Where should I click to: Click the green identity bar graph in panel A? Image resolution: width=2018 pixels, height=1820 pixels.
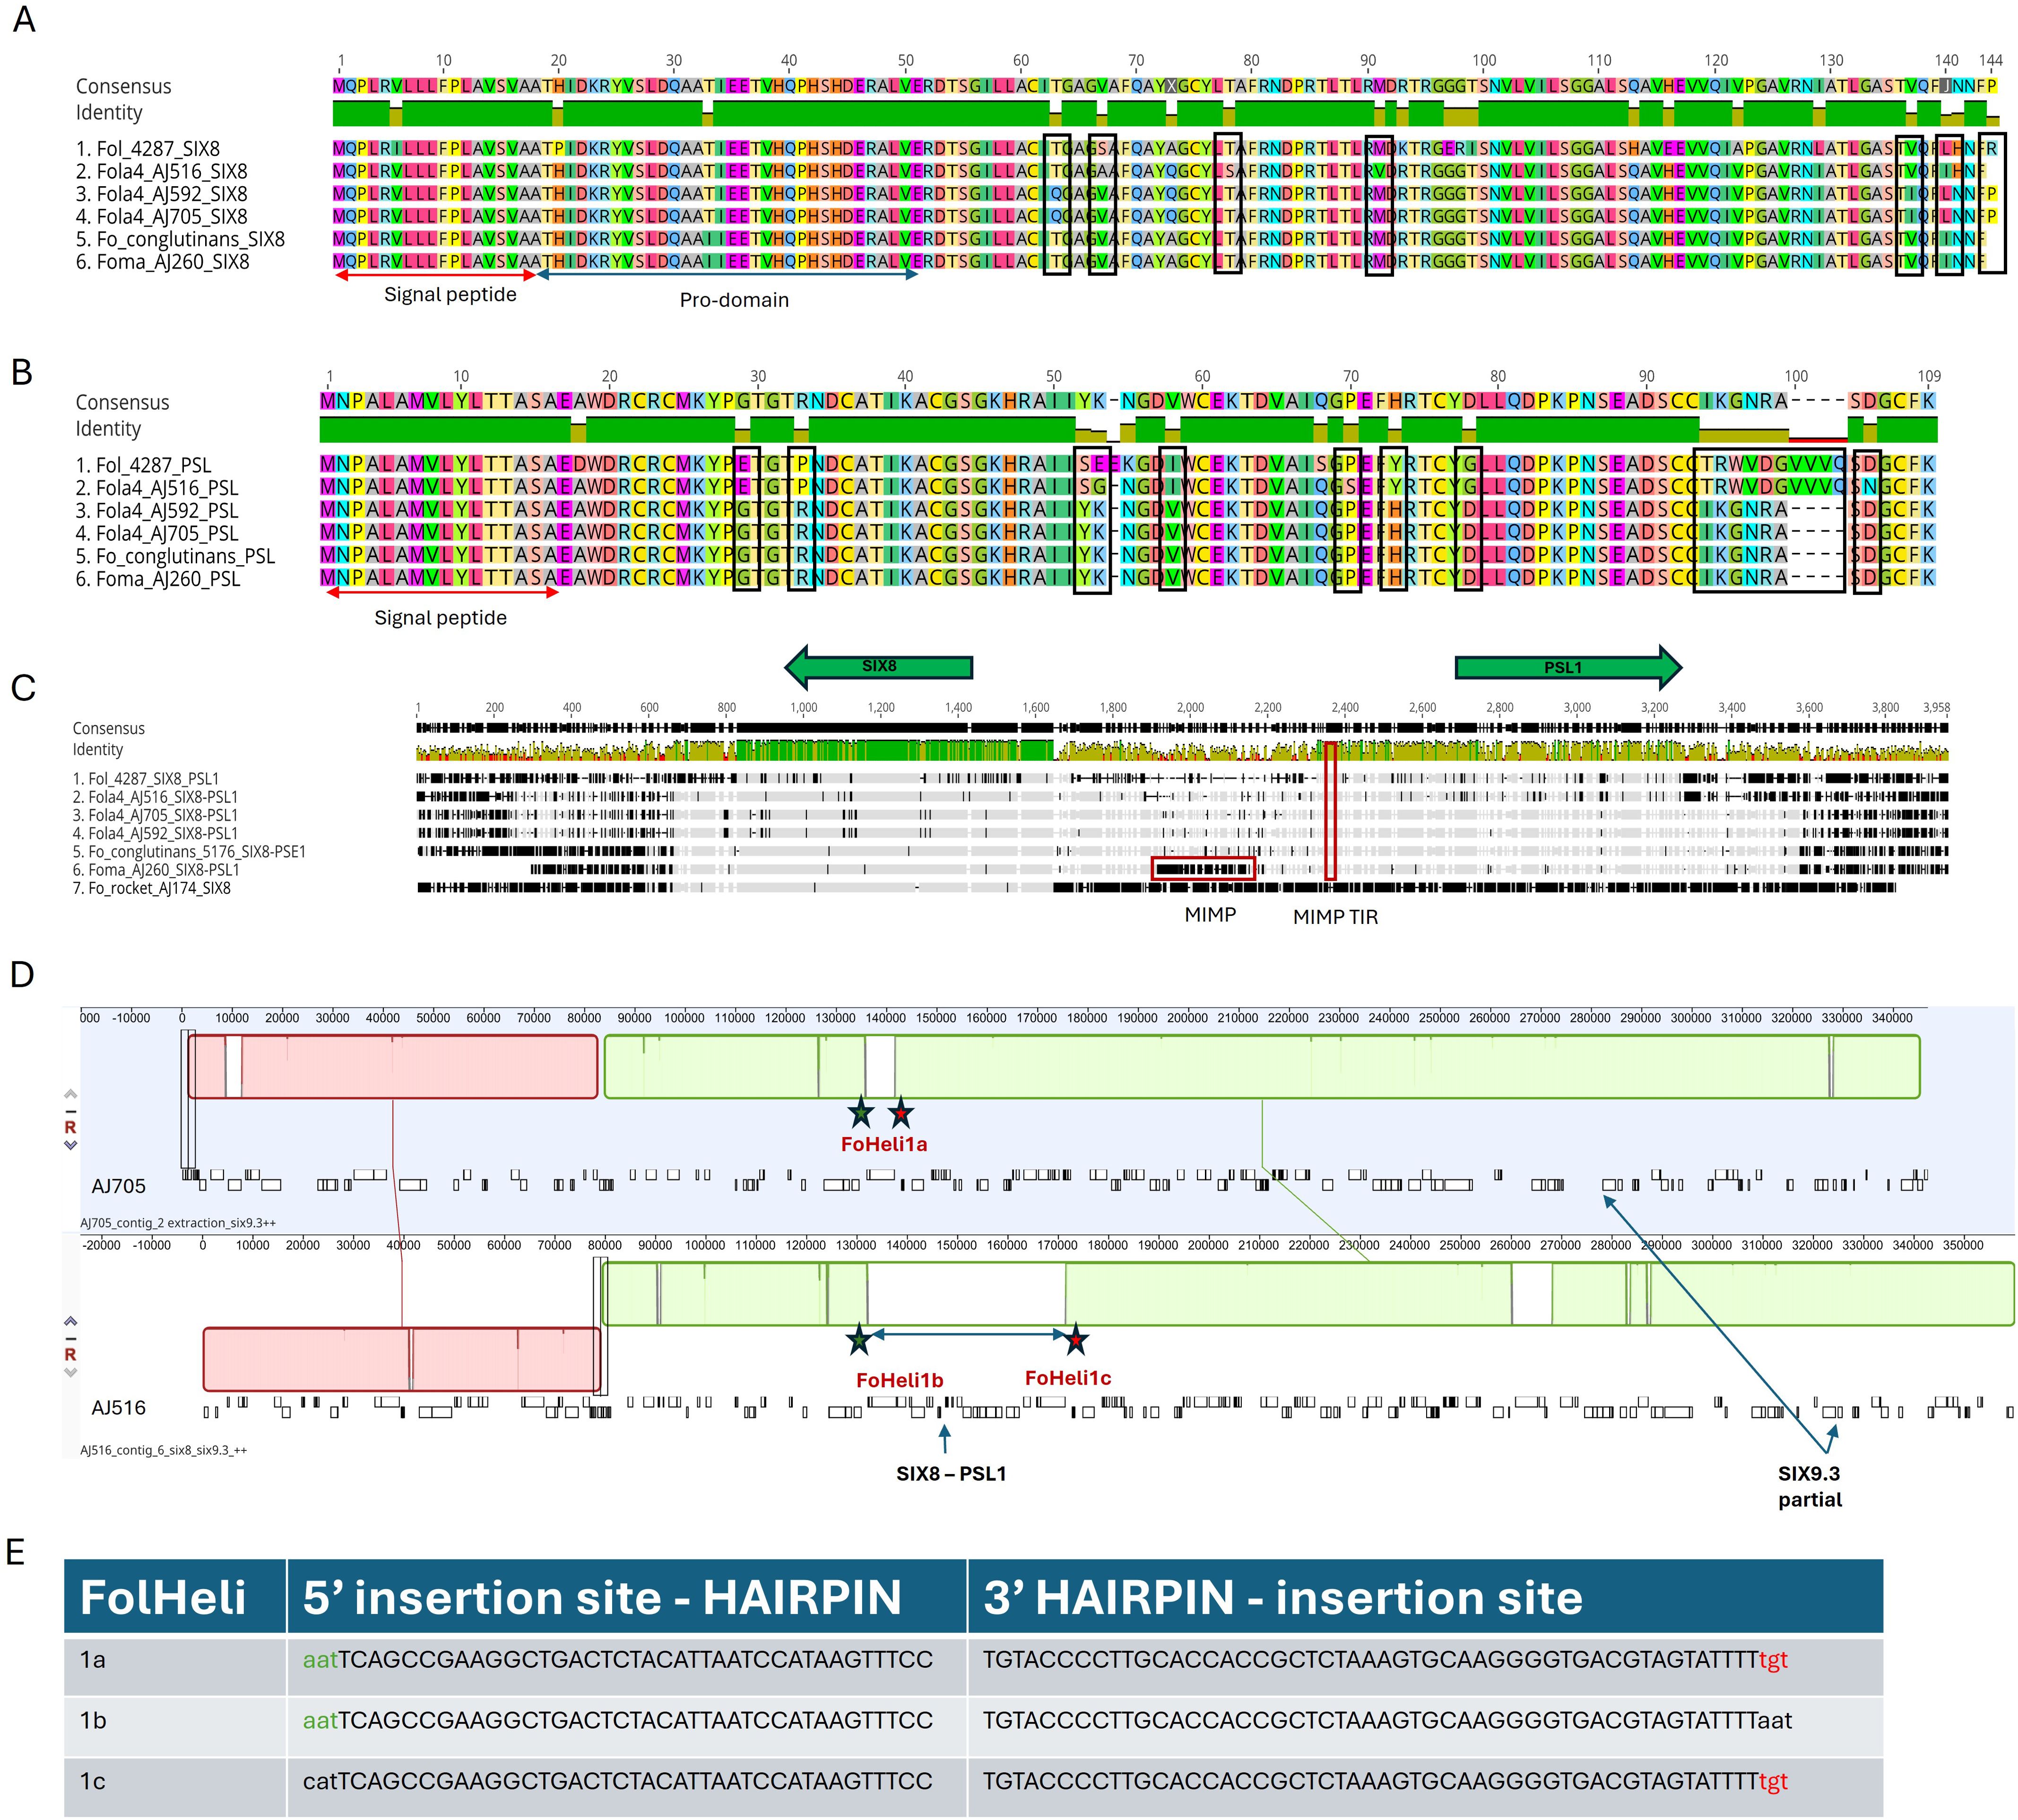(x=1165, y=112)
